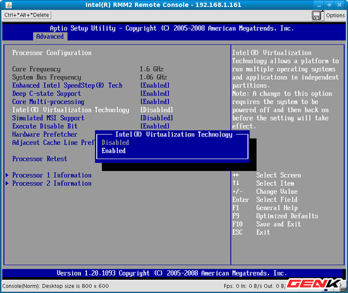The width and height of the screenshot is (348, 293).
Task: Select Enhanced Intel SpeedStep Tech option
Action: [67, 85]
